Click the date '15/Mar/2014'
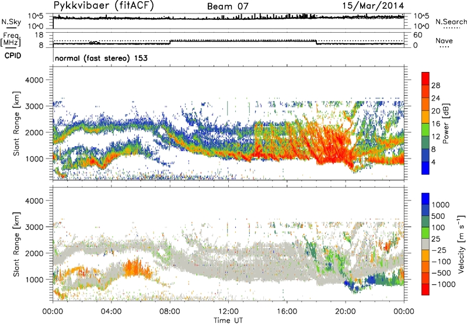The height and width of the screenshot is (324, 467). click(x=373, y=6)
